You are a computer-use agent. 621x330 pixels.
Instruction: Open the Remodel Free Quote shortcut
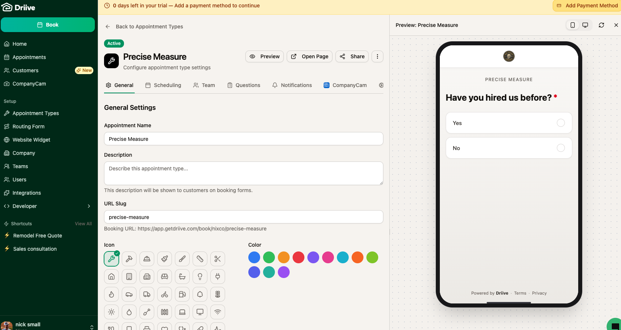(x=49, y=236)
